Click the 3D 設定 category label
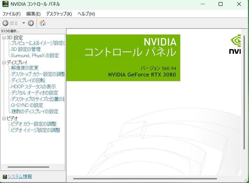 click(x=15, y=38)
